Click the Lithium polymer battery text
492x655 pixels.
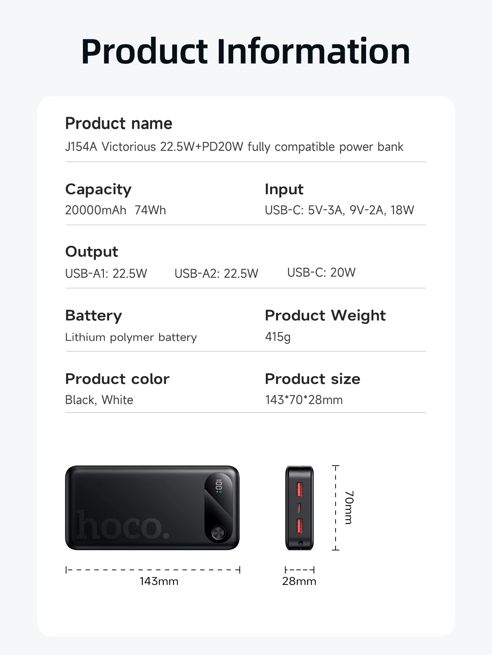point(131,337)
